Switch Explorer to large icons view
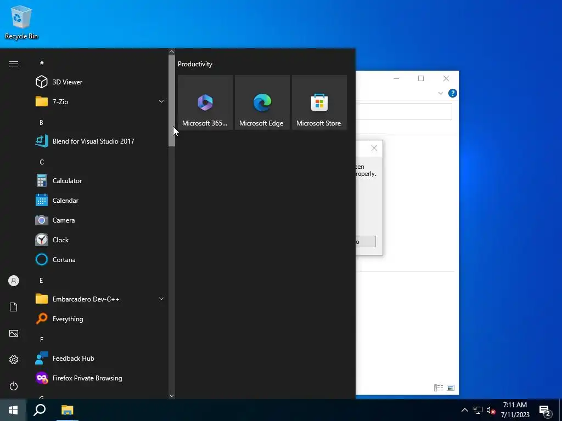 pos(451,388)
